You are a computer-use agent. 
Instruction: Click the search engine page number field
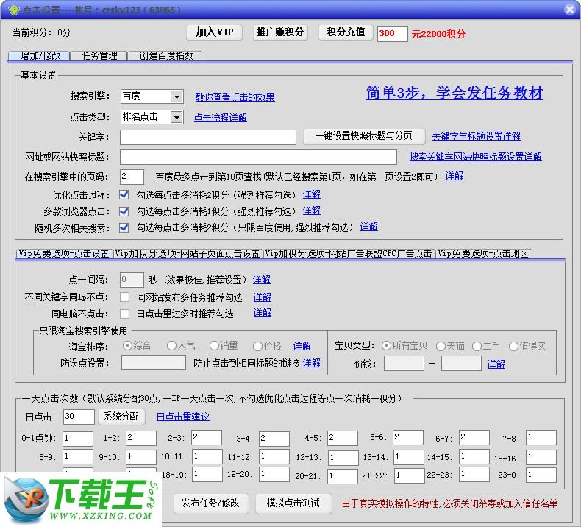(132, 177)
